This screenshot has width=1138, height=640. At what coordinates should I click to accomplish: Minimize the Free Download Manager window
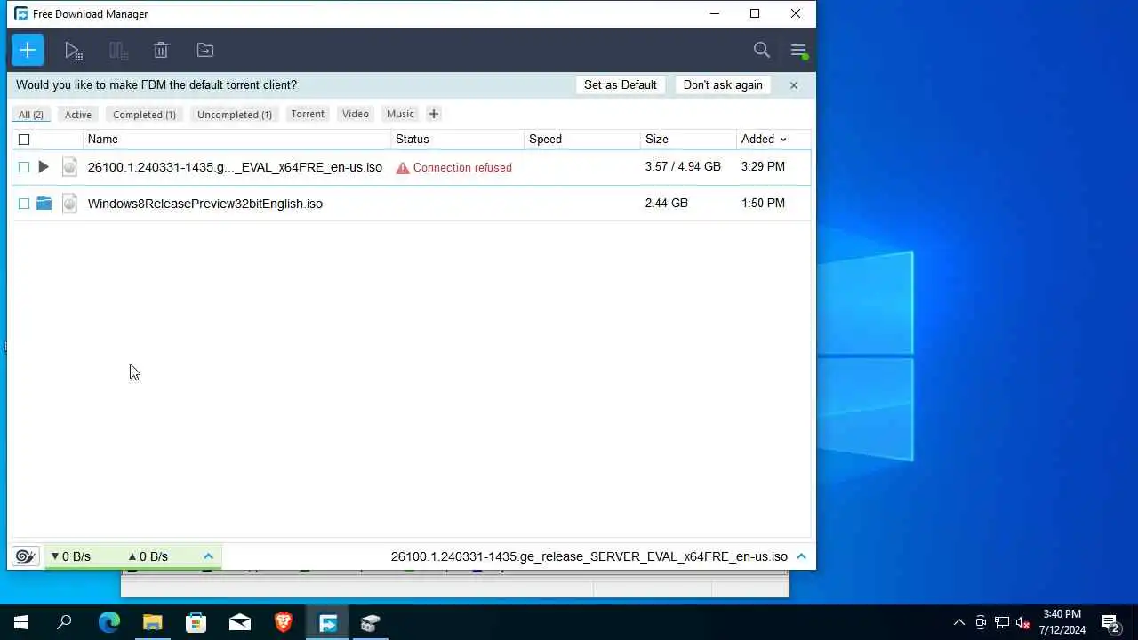[x=714, y=13]
